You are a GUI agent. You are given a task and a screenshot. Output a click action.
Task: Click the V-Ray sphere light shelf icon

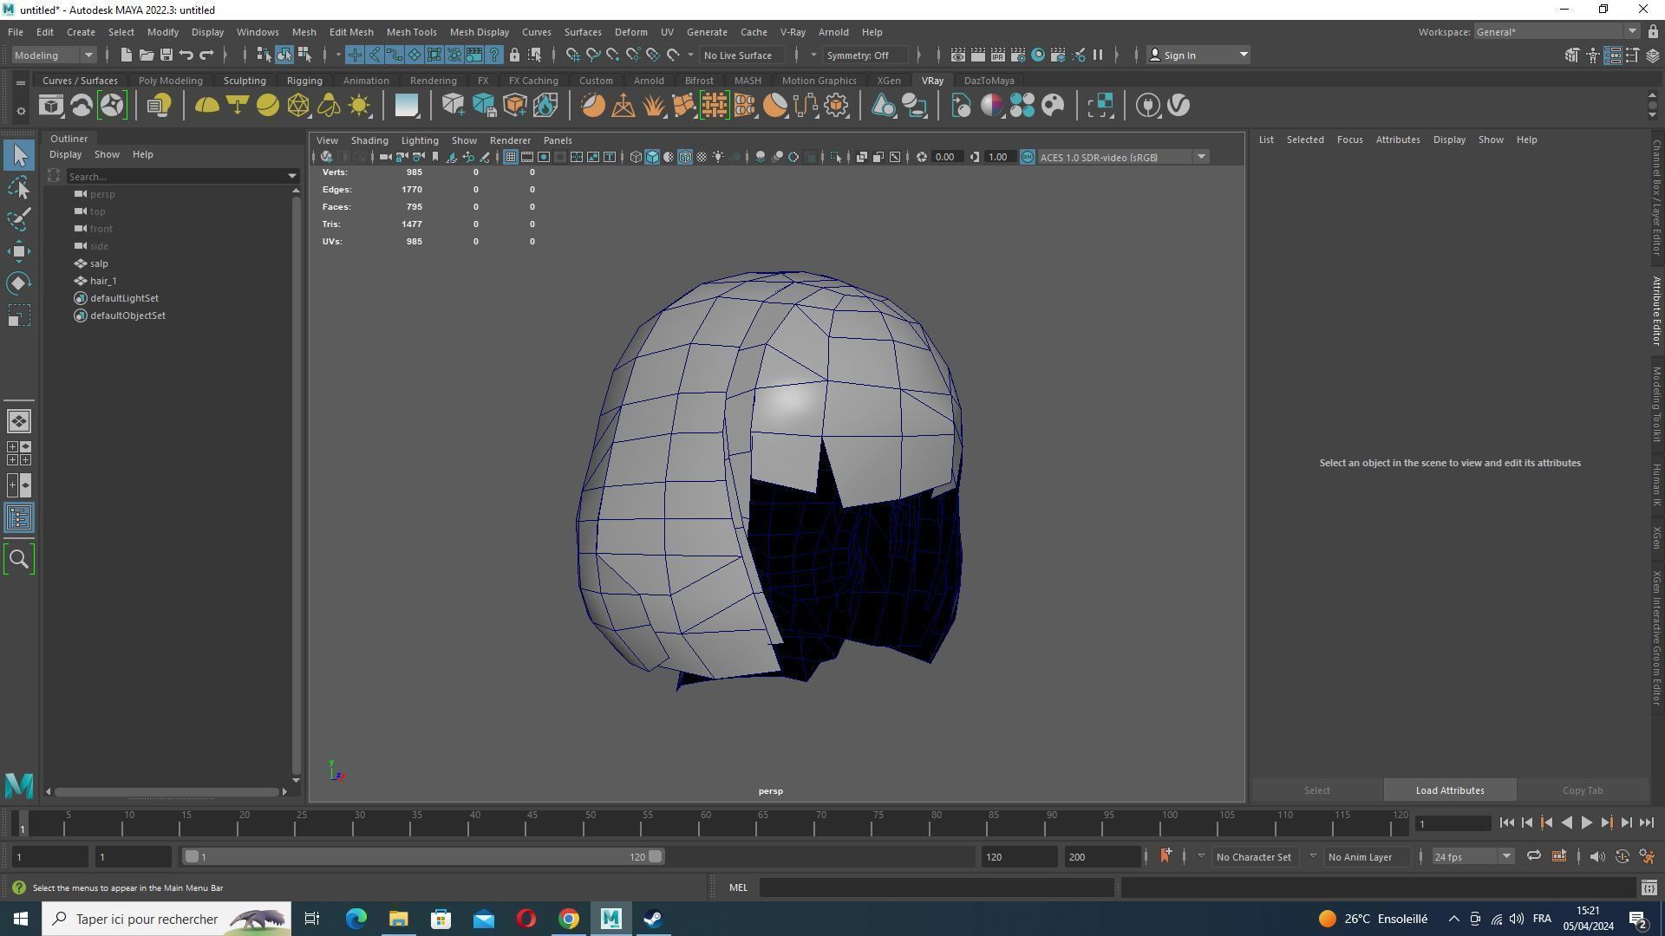(x=268, y=106)
